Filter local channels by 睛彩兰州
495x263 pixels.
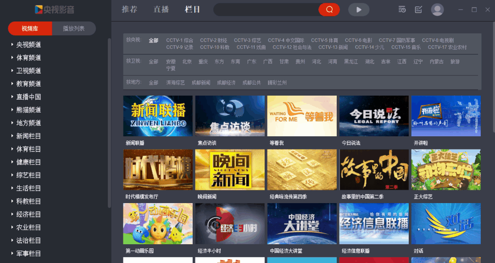[277, 83]
